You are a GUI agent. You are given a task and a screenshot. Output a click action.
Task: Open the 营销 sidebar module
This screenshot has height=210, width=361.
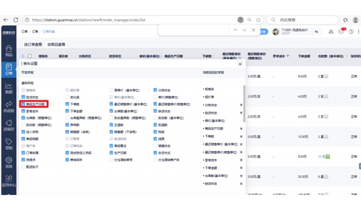pos(9,144)
